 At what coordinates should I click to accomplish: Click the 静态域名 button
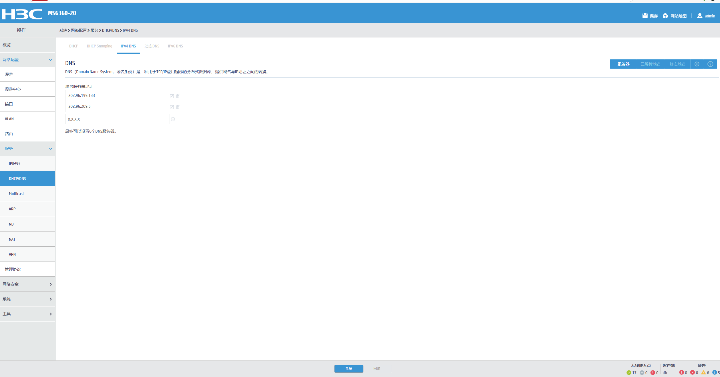(677, 64)
